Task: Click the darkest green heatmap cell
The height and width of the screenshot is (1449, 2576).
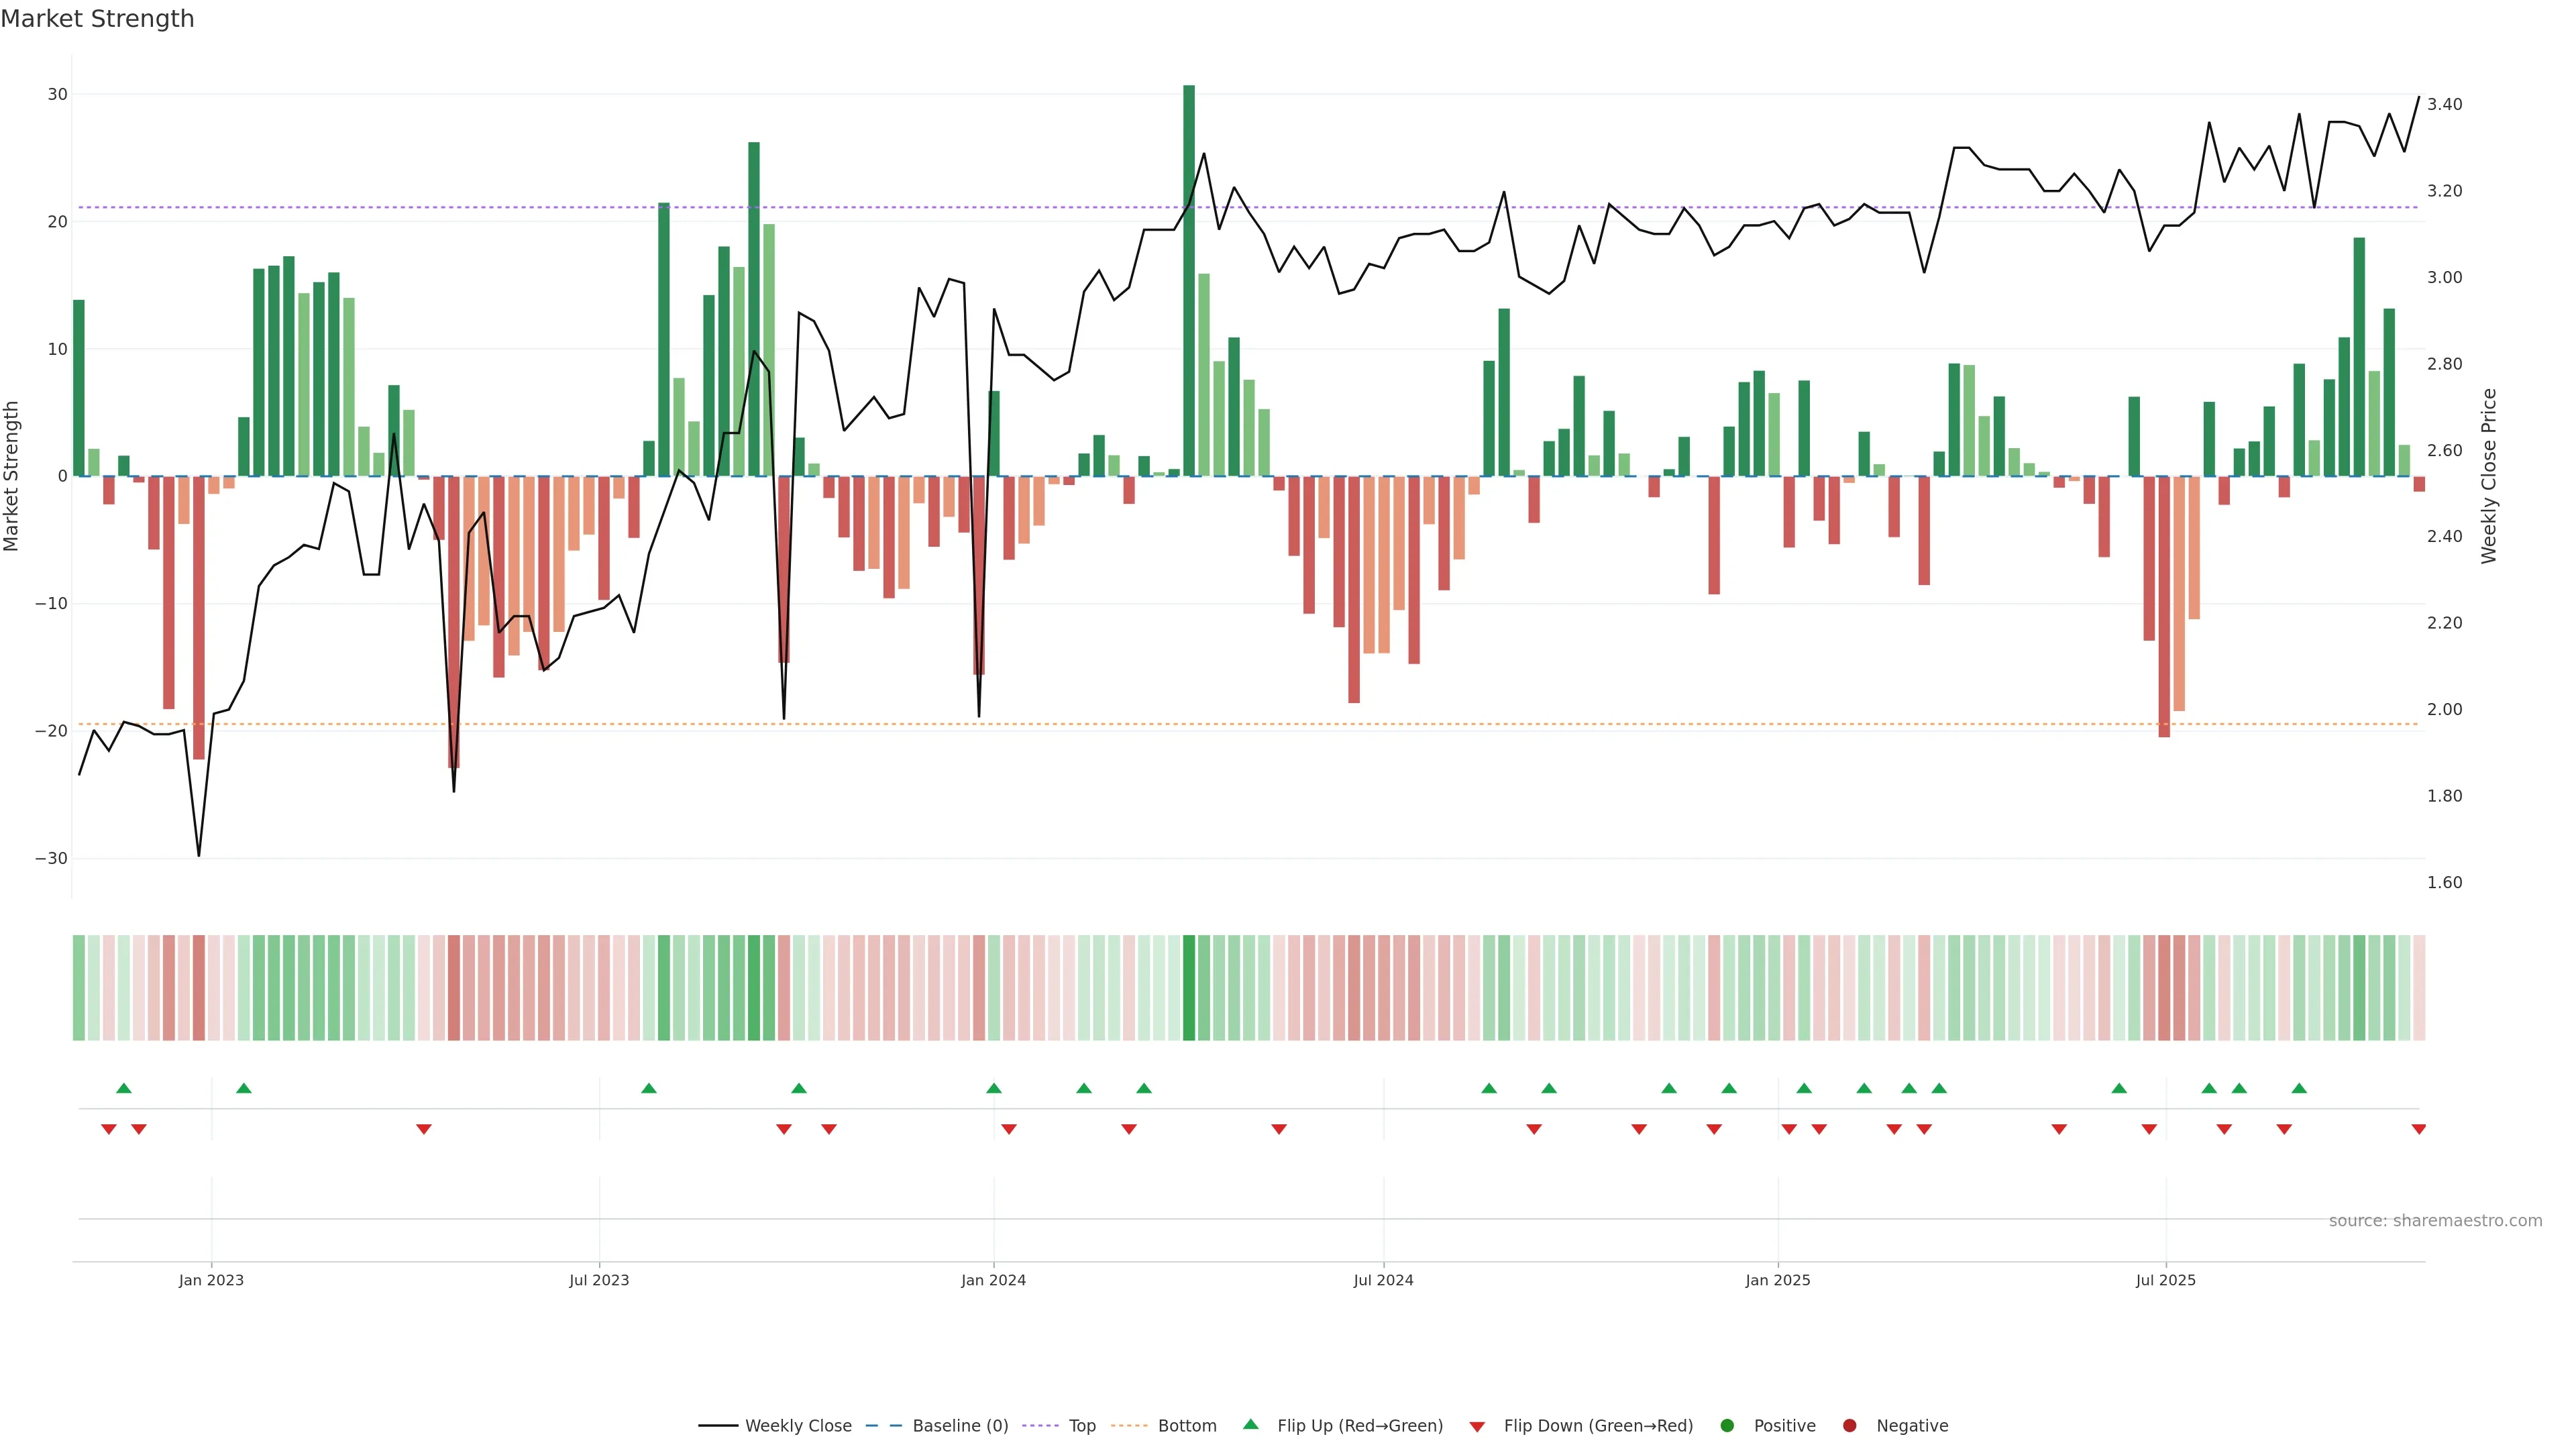Action: 1188,988
